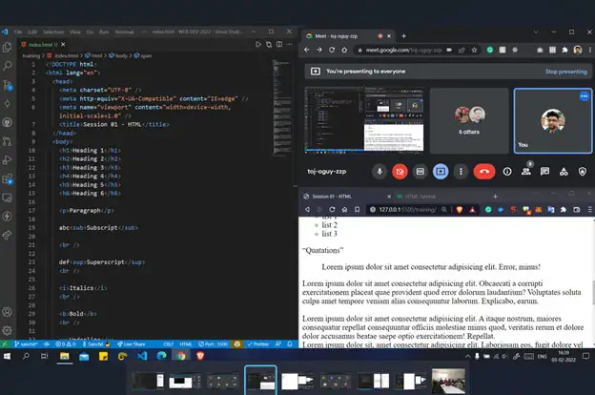Toggle captions in Google Meet
The image size is (595, 395).
pos(421,172)
